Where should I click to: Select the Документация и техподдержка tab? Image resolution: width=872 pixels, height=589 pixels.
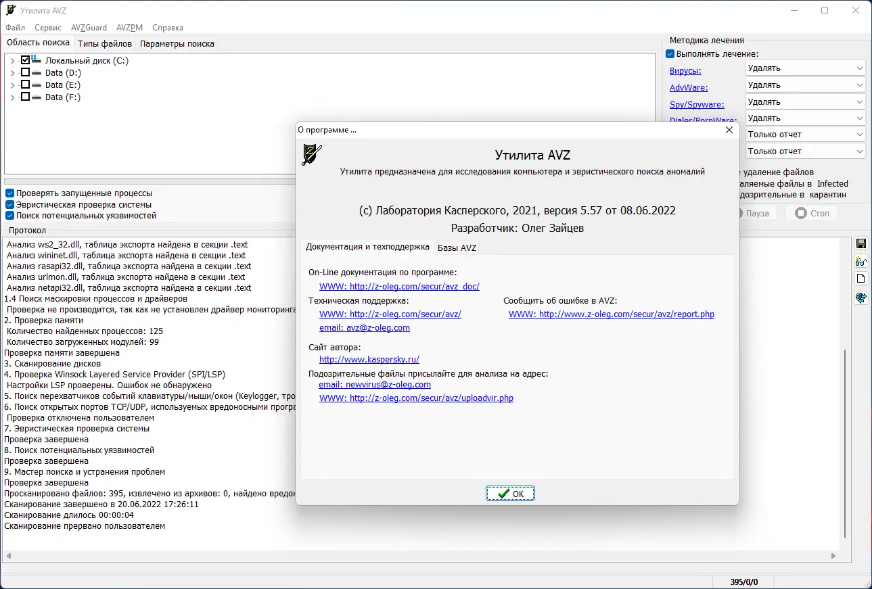click(x=367, y=247)
